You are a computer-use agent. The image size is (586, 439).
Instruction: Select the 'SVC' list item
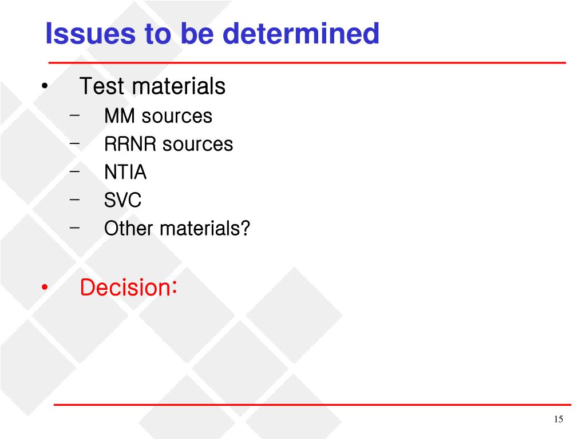click(x=122, y=200)
